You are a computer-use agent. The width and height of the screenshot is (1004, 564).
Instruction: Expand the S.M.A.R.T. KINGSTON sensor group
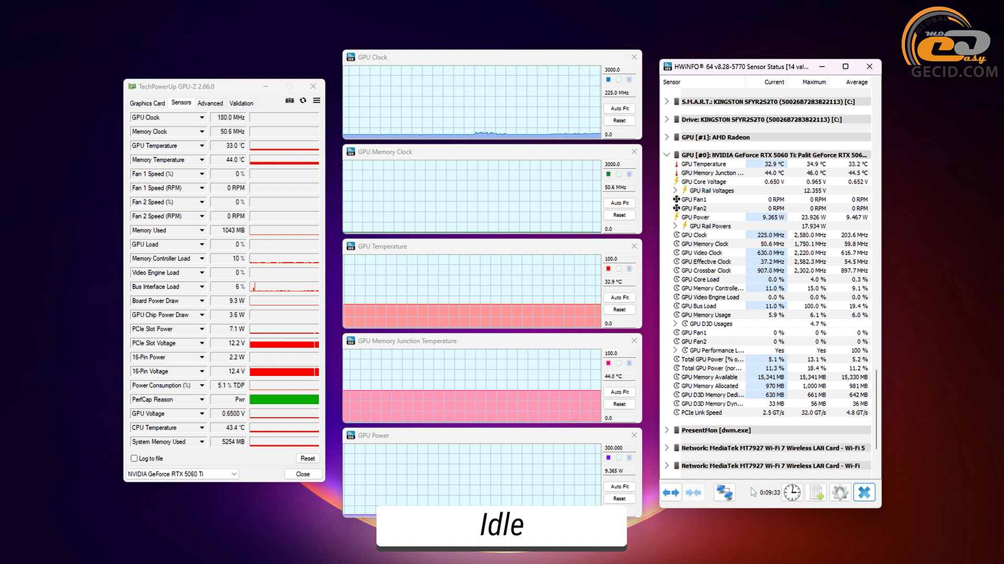click(667, 101)
